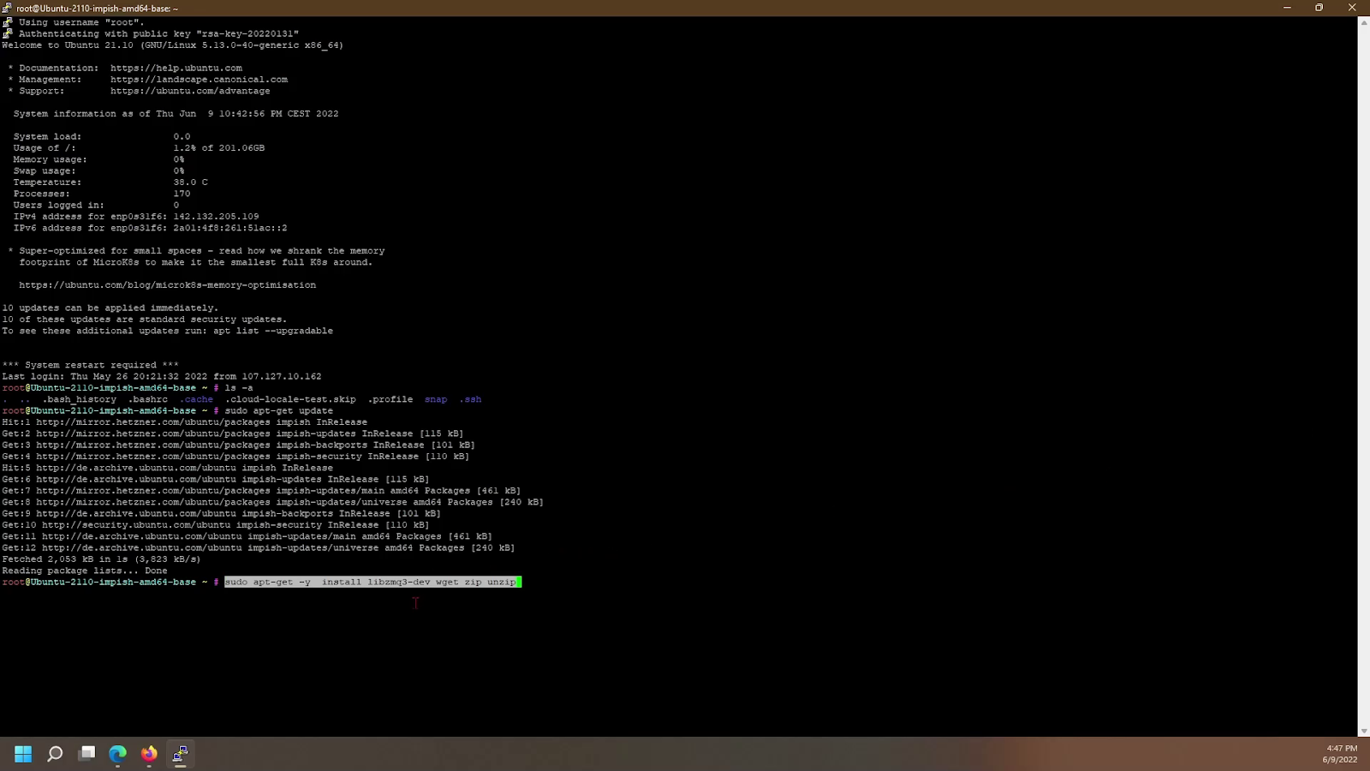Launch Firefox from the taskbar

149,754
